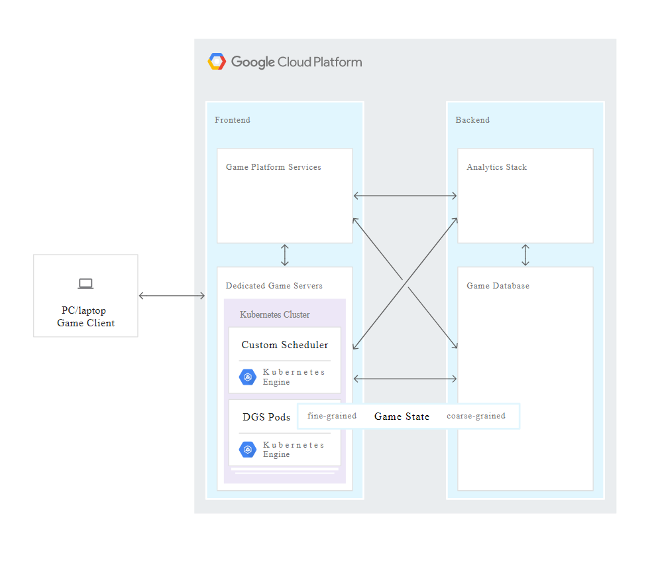Click vertical arrow between Analytics Stack and Game Database

pyautogui.click(x=525, y=255)
